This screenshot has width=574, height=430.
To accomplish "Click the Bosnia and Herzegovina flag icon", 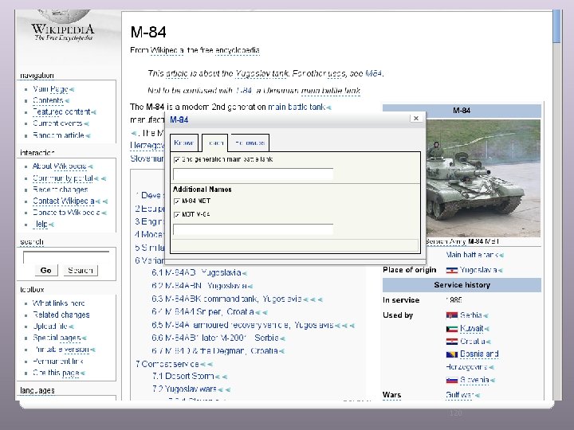I will [x=452, y=354].
